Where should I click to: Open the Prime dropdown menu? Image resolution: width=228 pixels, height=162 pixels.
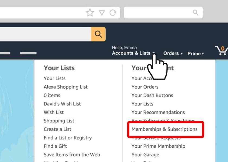coord(195,53)
